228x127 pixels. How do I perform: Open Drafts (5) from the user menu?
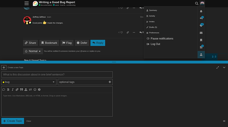point(152,27)
